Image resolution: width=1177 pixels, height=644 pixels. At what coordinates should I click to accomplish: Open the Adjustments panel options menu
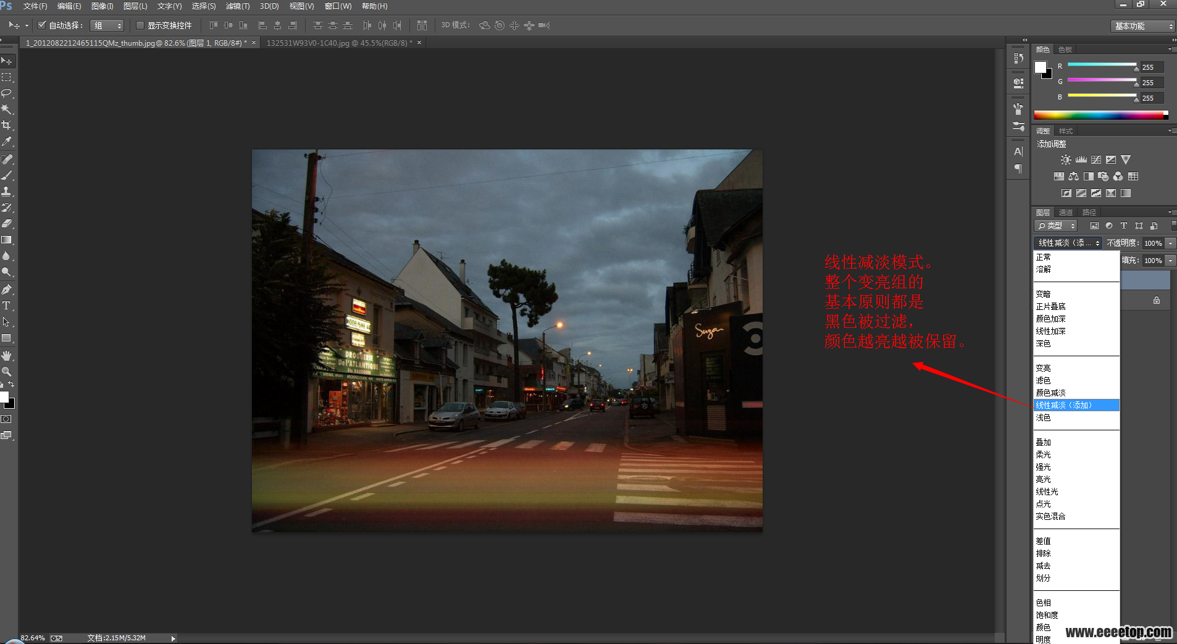pyautogui.click(x=1172, y=131)
